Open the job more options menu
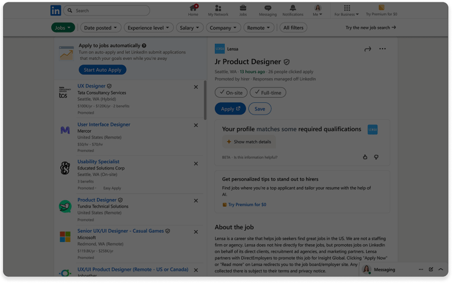This screenshot has height=283, width=452. [x=382, y=49]
